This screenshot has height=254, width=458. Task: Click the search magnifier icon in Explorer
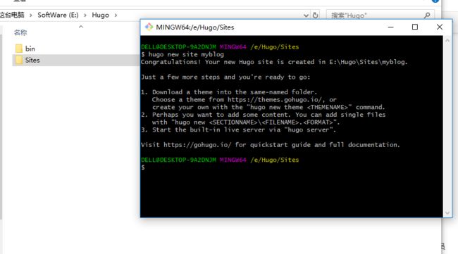pyautogui.click(x=427, y=15)
